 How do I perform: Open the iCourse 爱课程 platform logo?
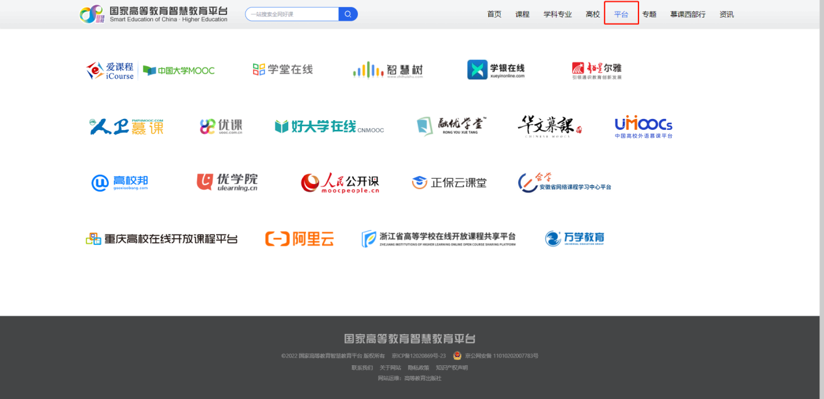pyautogui.click(x=111, y=70)
